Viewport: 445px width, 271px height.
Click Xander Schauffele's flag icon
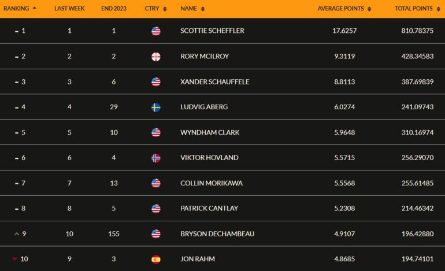click(x=156, y=81)
